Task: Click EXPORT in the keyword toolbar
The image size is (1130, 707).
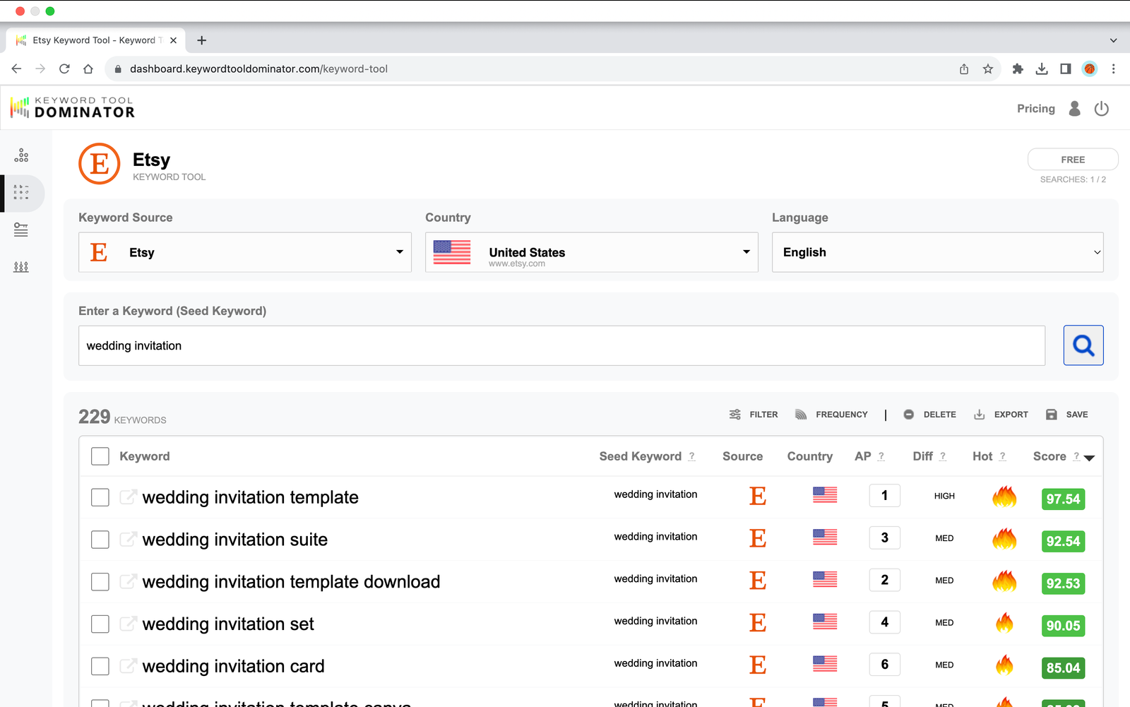Action: pyautogui.click(x=1001, y=415)
